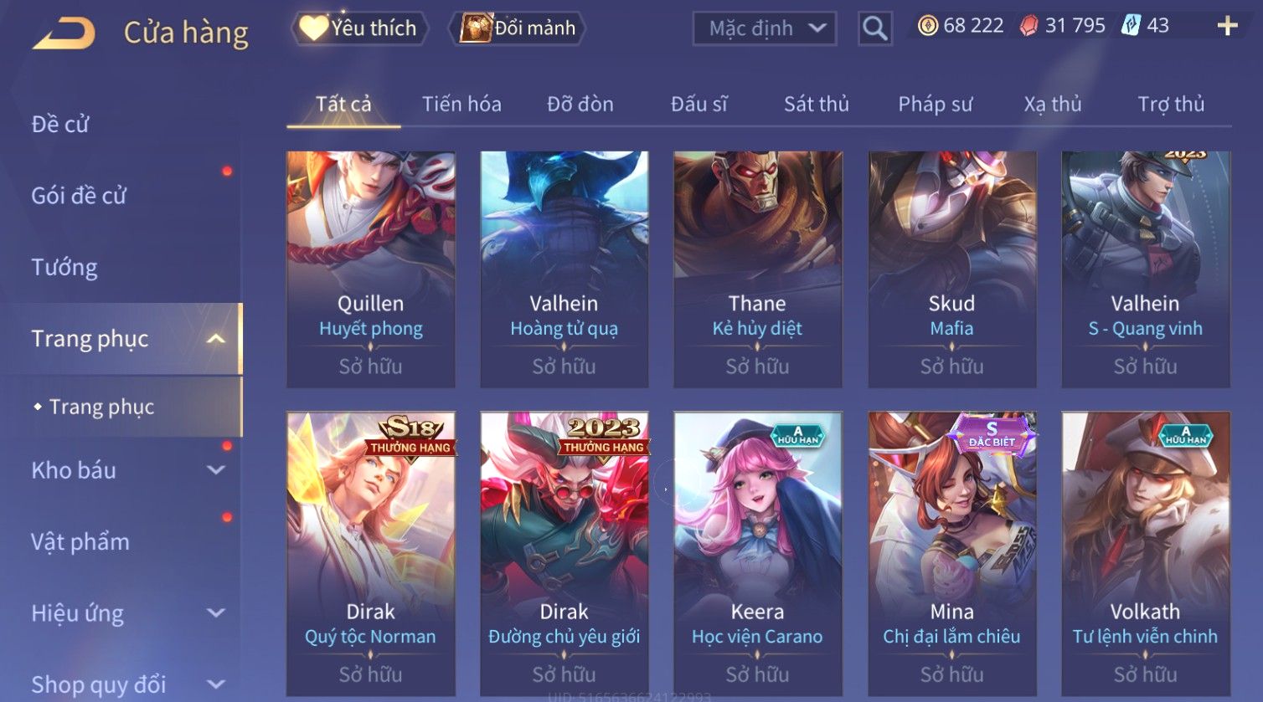Open the Tướng sidebar menu
Screen dimensions: 1263x702
(64, 267)
